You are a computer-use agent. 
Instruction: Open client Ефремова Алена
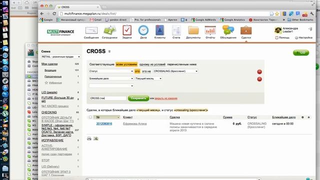click(134, 123)
